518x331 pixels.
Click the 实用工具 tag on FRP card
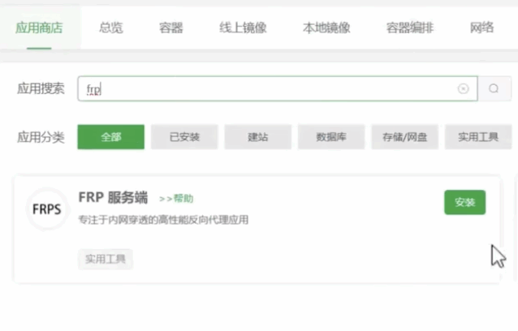click(106, 259)
